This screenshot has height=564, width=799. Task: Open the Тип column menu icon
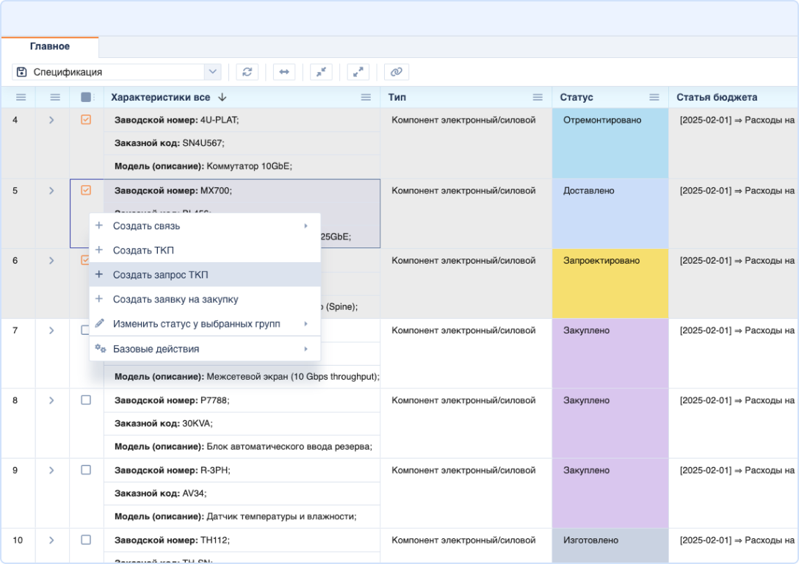(538, 98)
